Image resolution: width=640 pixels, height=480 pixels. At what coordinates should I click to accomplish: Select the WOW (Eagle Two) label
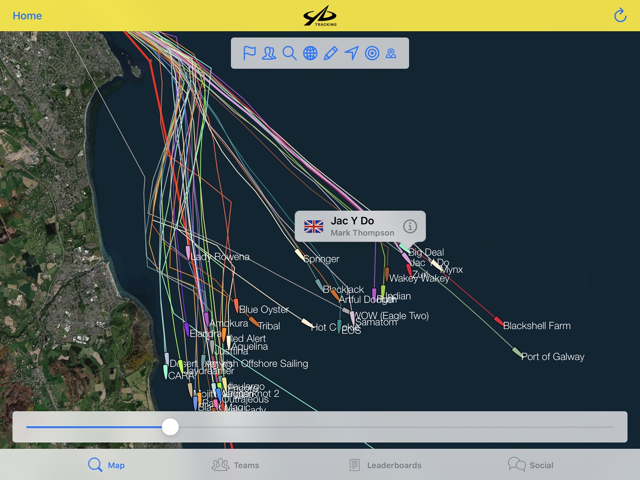tap(391, 316)
